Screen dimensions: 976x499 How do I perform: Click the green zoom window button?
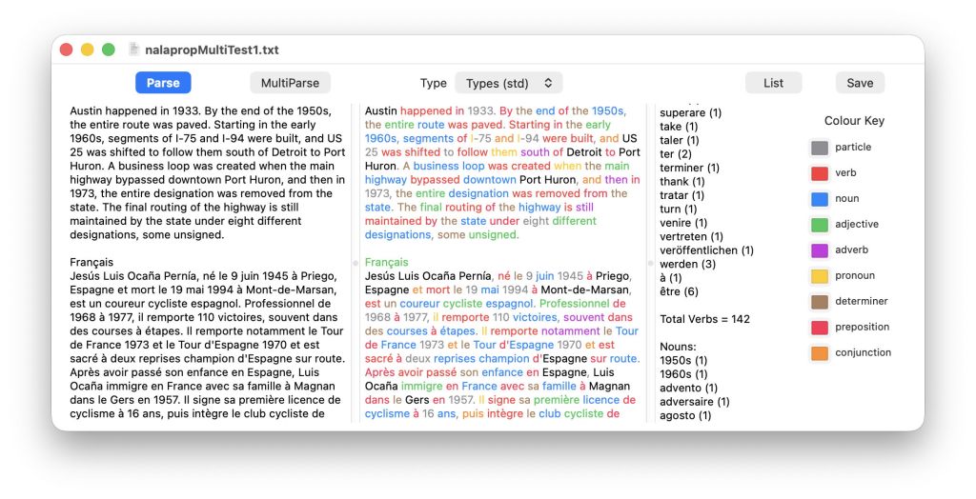[109, 50]
